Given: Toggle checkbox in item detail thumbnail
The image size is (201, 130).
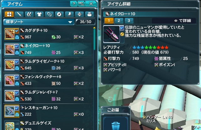Looking at the screenshot, I should point(122,28).
